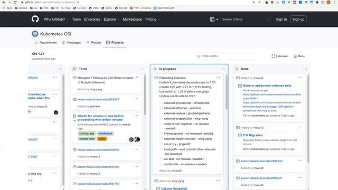Image resolution: width=338 pixels, height=190 pixels.
Task: Open options for Check for volume card
Action: [136, 116]
